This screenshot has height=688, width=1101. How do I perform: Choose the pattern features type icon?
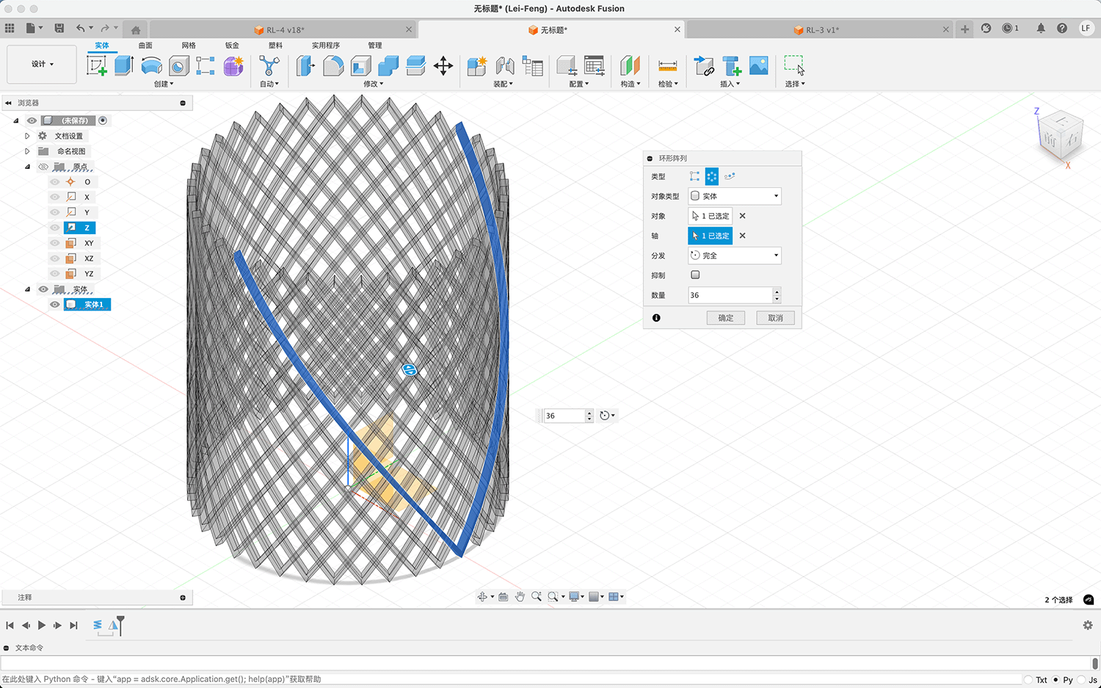click(711, 176)
